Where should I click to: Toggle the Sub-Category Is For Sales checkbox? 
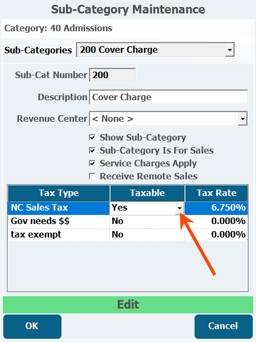click(92, 150)
